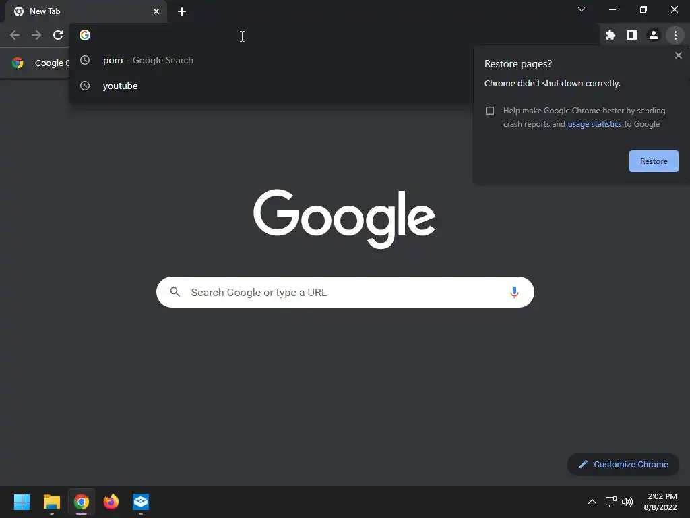This screenshot has width=690, height=518.
Task: Open a new tab with plus button
Action: (x=182, y=11)
